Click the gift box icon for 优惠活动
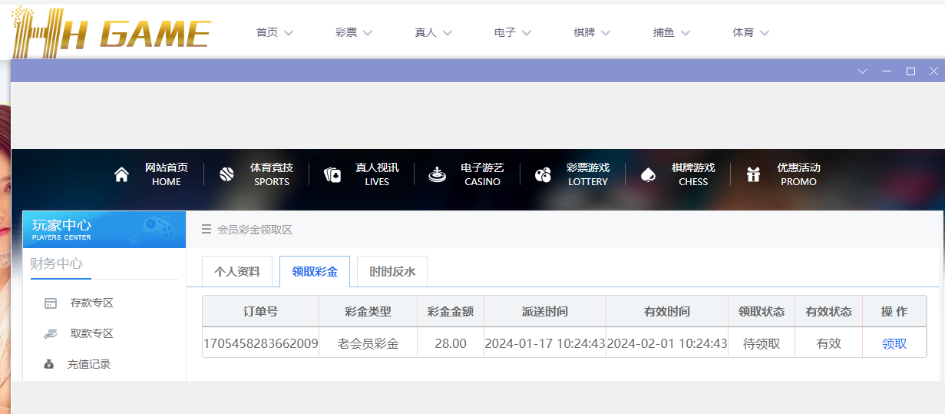The image size is (945, 414). [x=753, y=174]
